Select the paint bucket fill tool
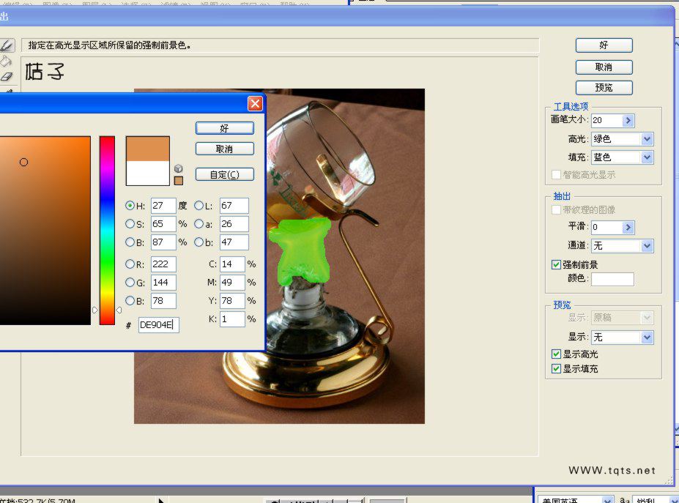The image size is (679, 503). point(5,61)
